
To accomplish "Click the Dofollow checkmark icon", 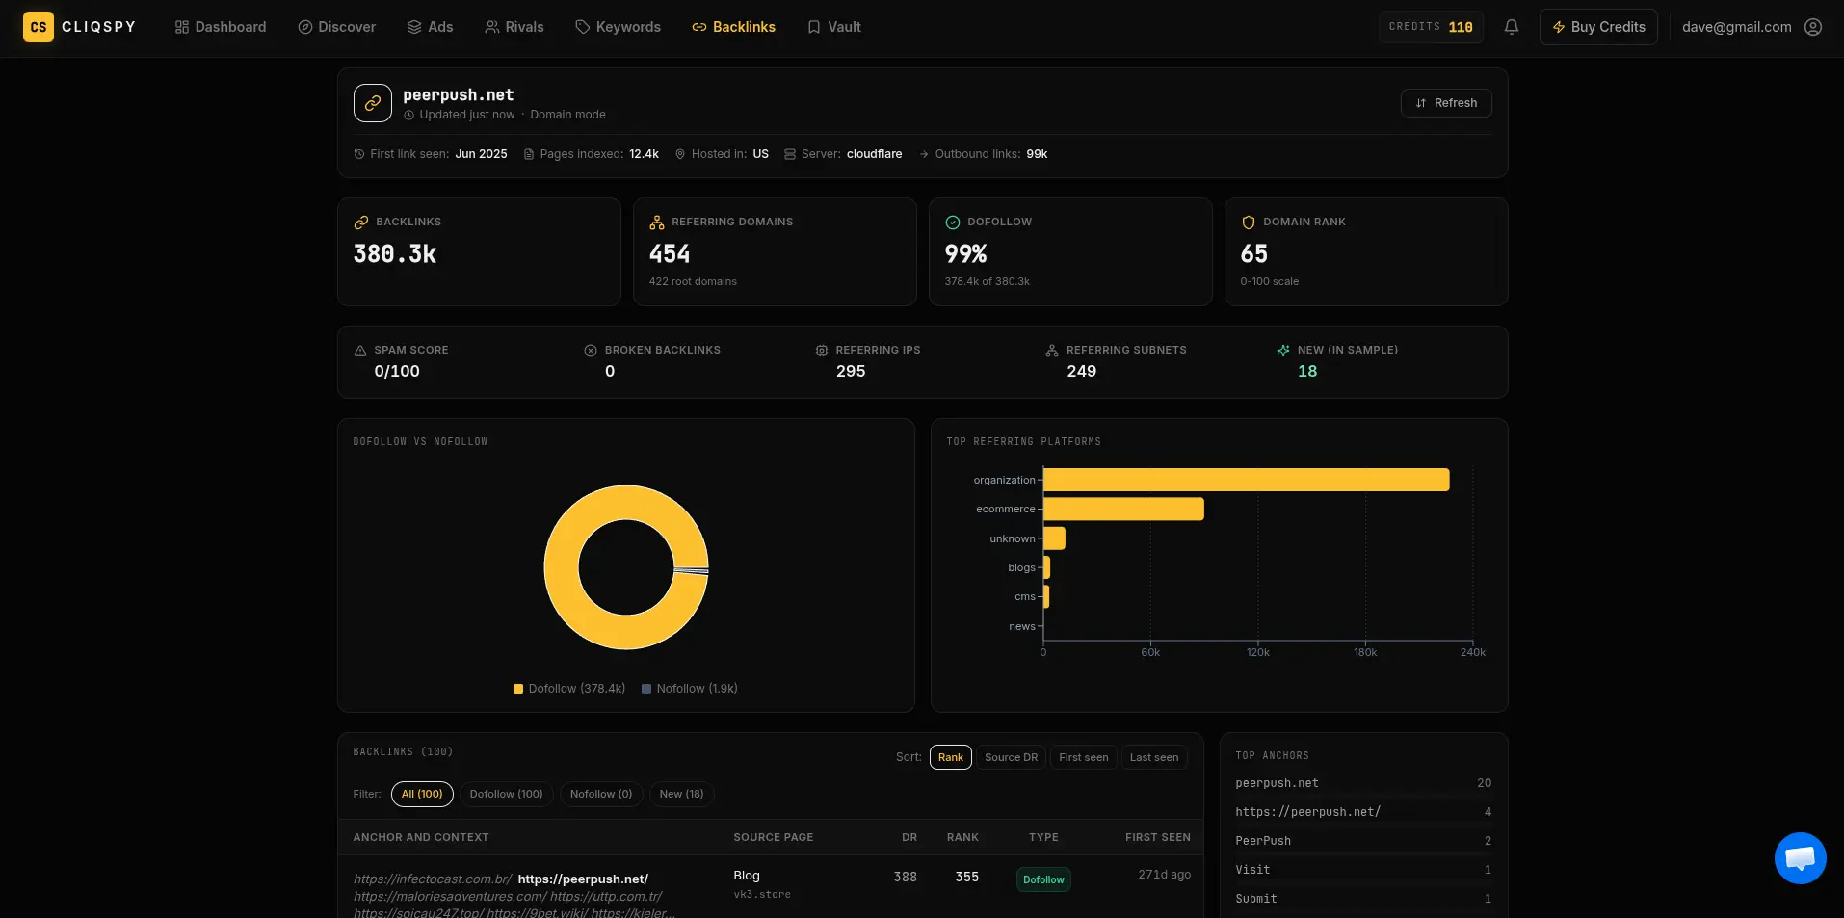I will point(953,223).
